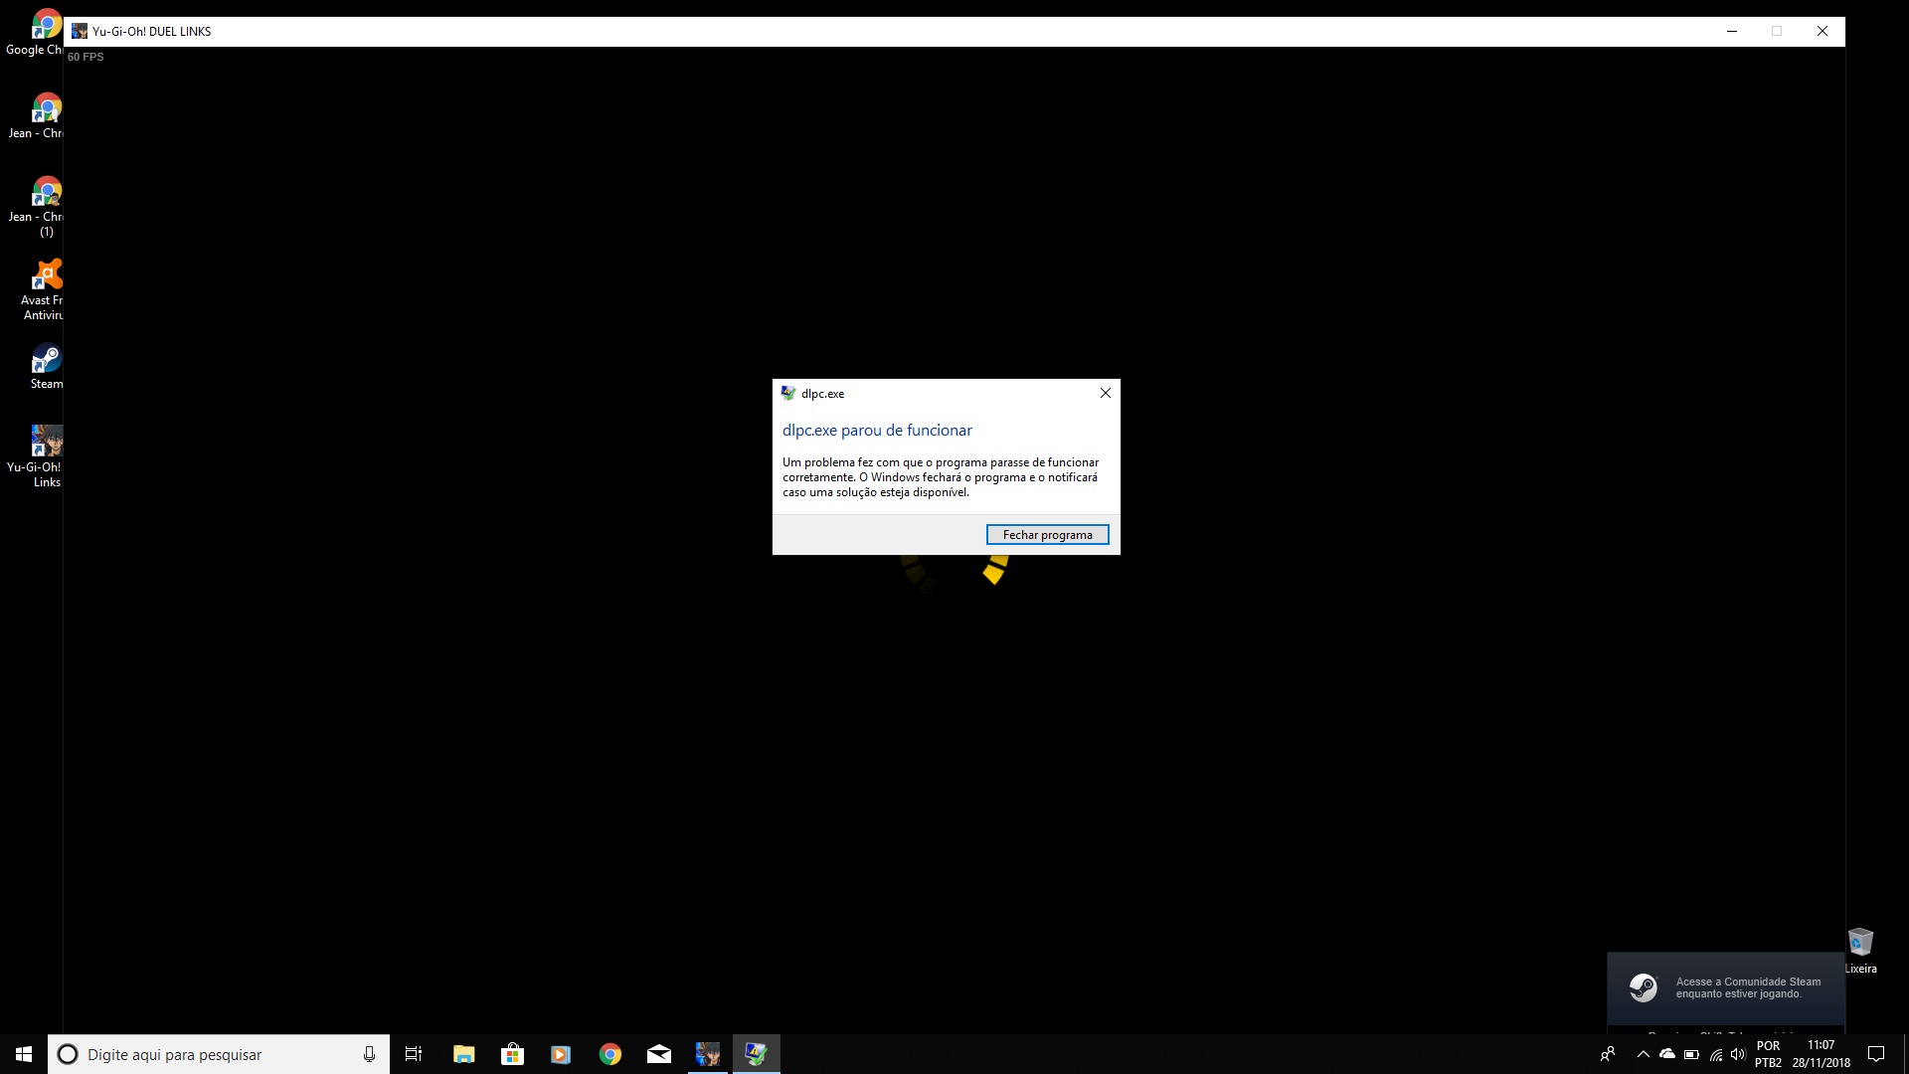
Task: Close the Yu-Gi-Oh! DUEL LINKS window
Action: tap(1822, 31)
